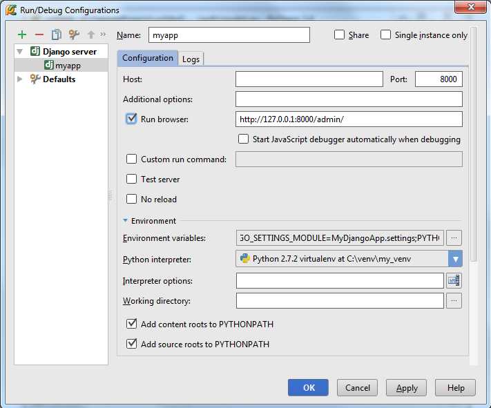Viewport: 491px width, 408px height.
Task: Expand the Defaults tree node
Action: 20,79
